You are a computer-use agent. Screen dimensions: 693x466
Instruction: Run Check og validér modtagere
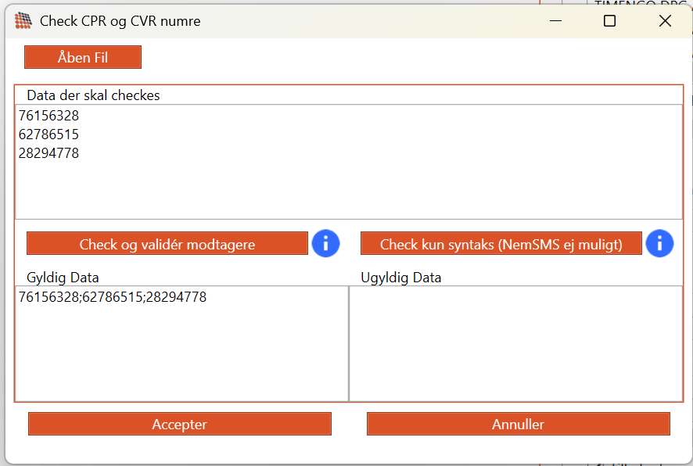pyautogui.click(x=167, y=244)
